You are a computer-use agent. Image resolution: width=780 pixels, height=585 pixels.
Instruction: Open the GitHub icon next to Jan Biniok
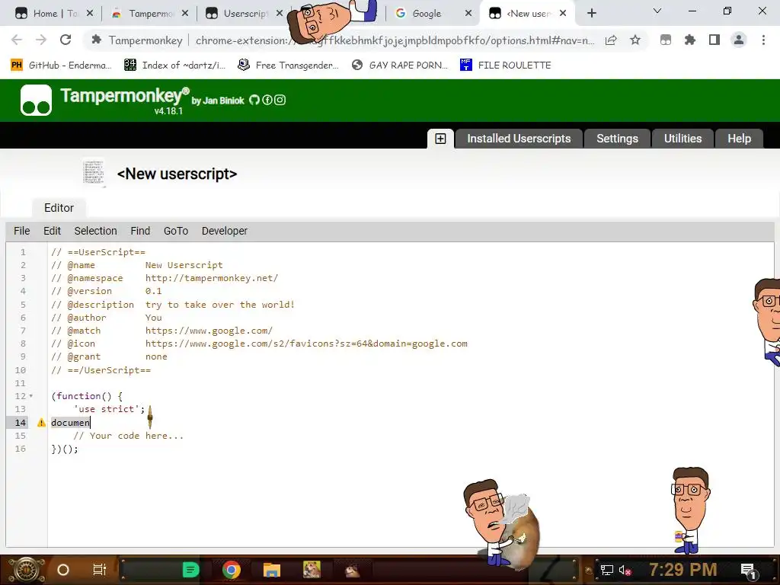254,100
